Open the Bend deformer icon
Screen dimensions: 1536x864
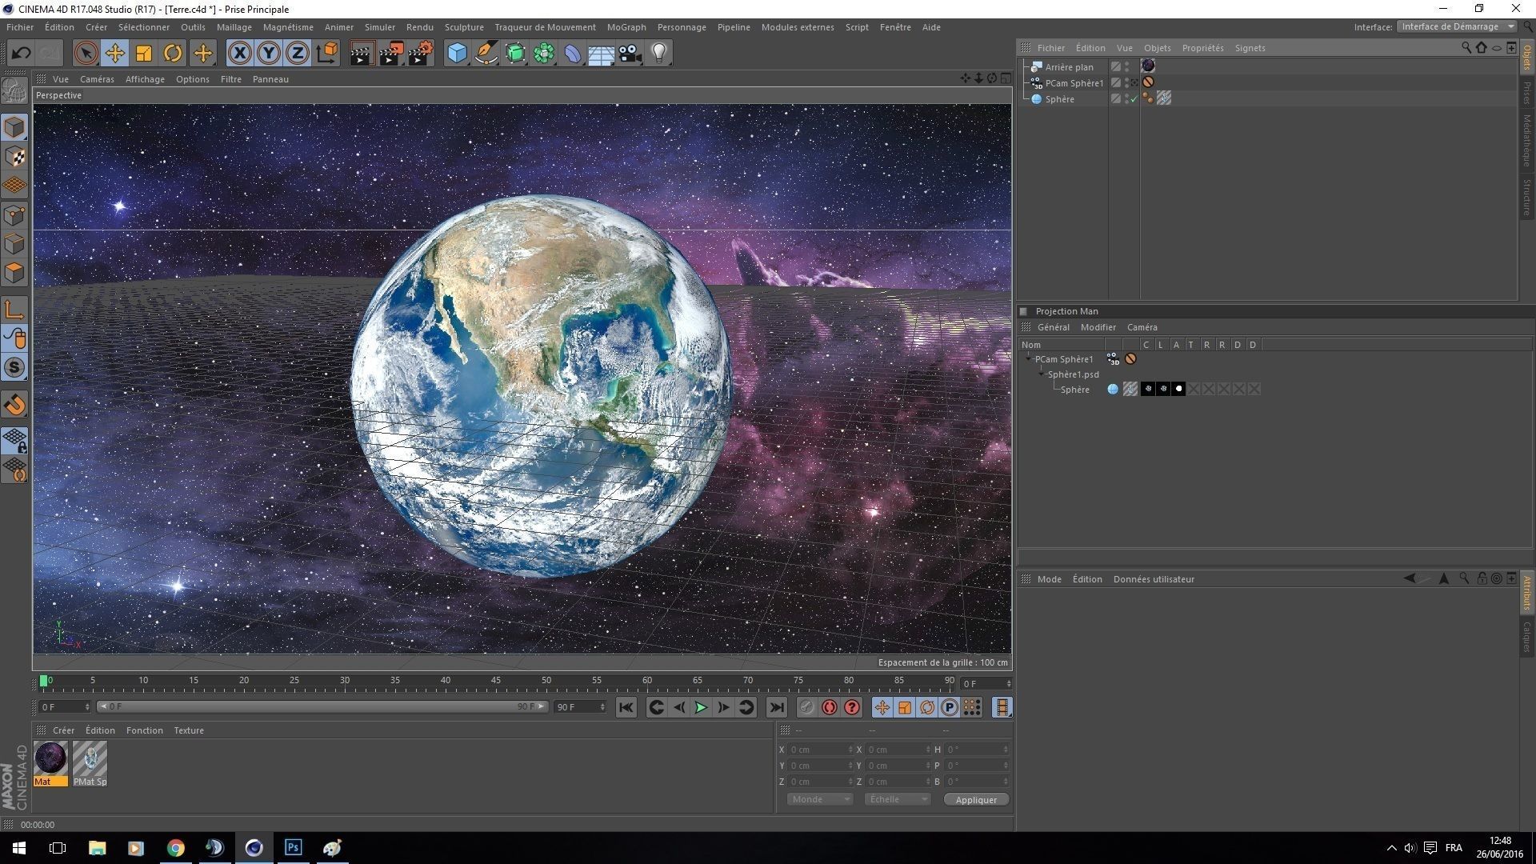coord(573,54)
